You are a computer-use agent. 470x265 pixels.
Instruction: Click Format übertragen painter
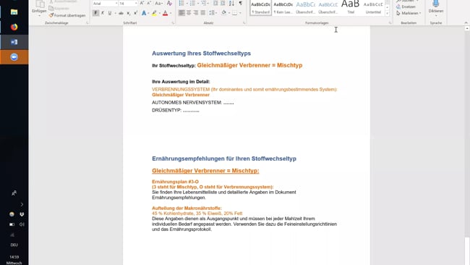[67, 15]
